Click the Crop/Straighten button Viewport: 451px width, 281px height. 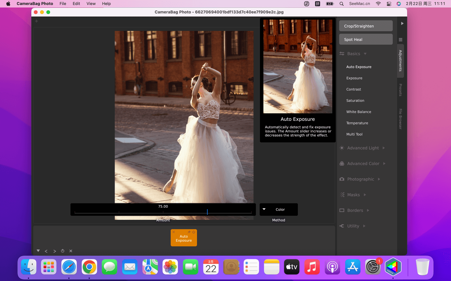(366, 26)
